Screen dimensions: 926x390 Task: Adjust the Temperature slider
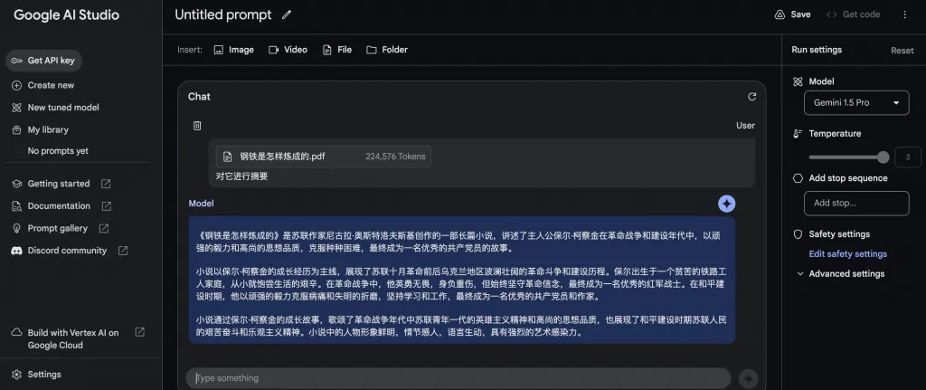pyautogui.click(x=883, y=157)
